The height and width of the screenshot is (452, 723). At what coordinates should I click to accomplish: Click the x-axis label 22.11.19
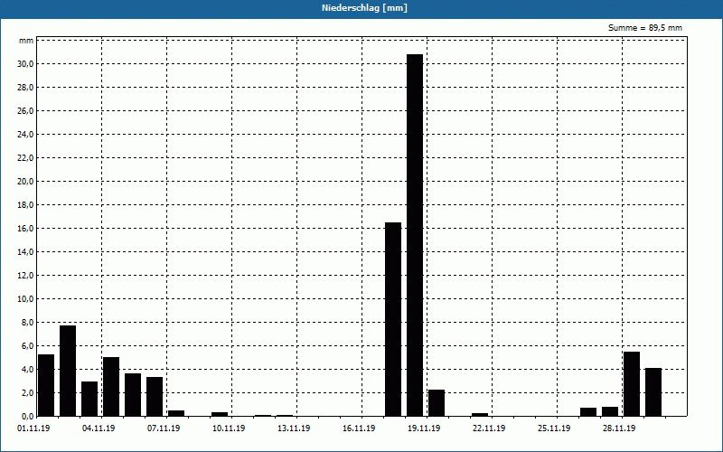(x=489, y=428)
